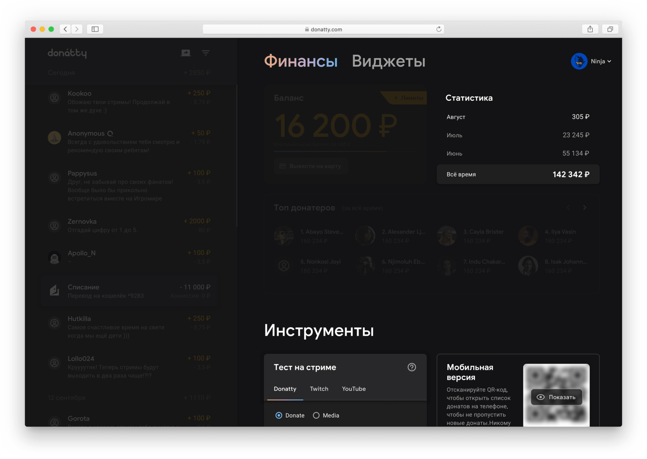Screen dimensions: 647x459
Task: Open Safari share button
Action: click(590, 29)
